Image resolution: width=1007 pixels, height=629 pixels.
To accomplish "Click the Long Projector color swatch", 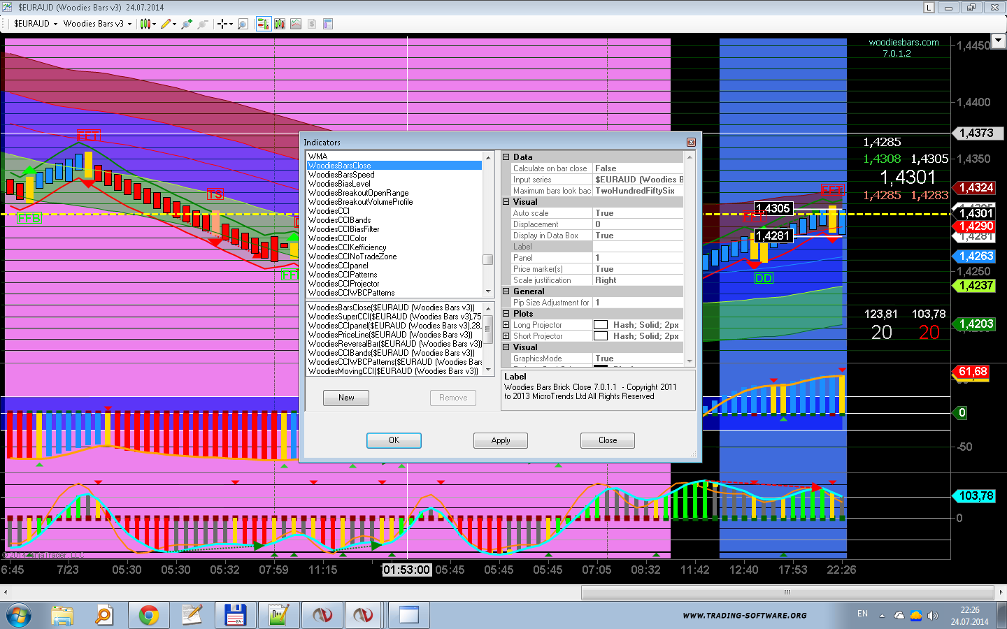I will click(600, 325).
